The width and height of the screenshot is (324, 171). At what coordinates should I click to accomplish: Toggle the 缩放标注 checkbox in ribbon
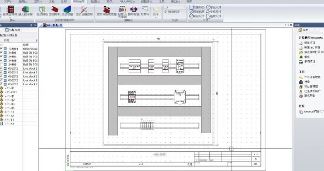pyautogui.click(x=166, y=12)
